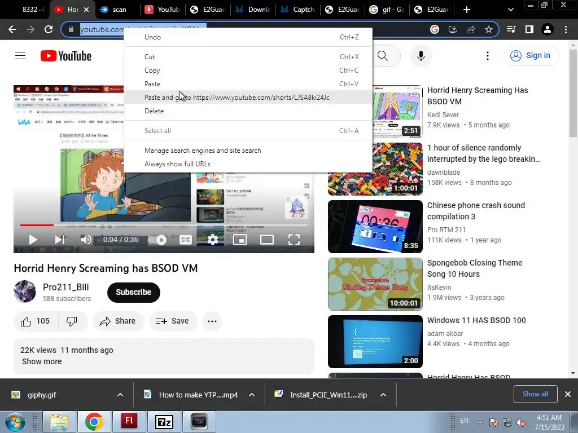Subscribe to Pro211_Bili channel

pos(133,293)
